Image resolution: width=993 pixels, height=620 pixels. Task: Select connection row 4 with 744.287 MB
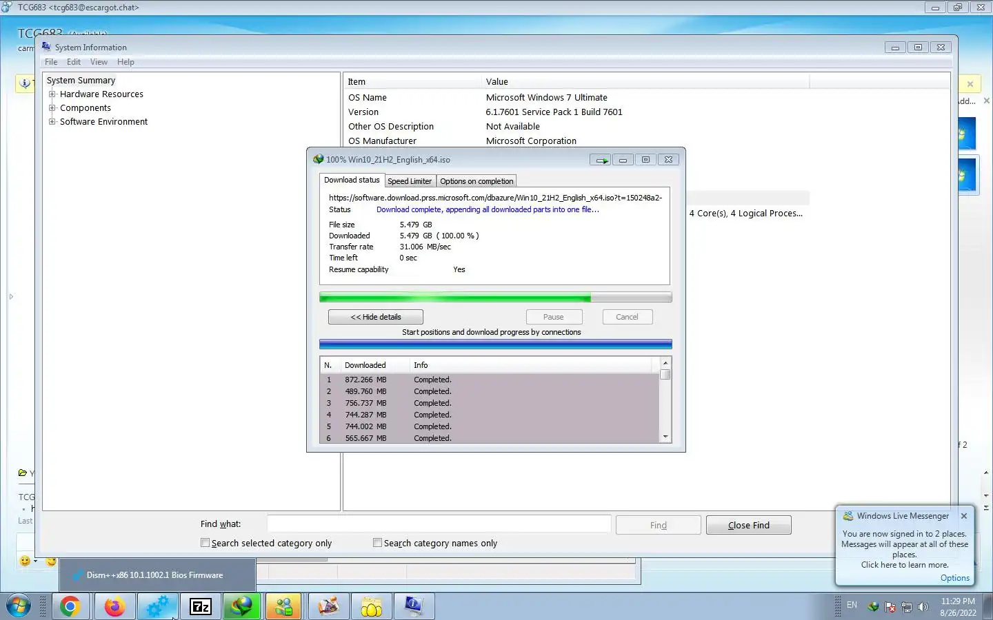coord(490,415)
